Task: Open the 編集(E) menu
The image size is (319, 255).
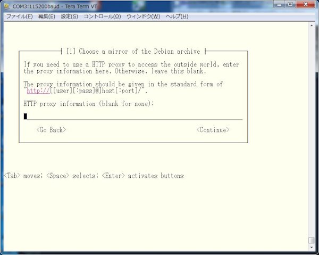Action: pos(47,17)
